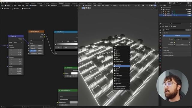Choose Lattice in the Add menu
This screenshot has height=108, width=192.
click(121, 66)
